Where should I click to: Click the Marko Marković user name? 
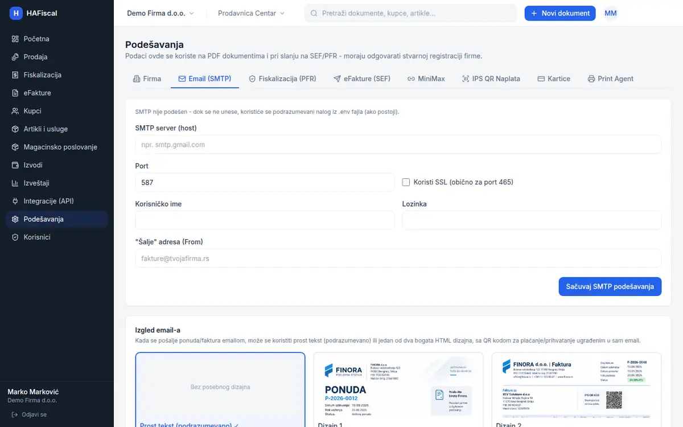[x=33, y=392]
